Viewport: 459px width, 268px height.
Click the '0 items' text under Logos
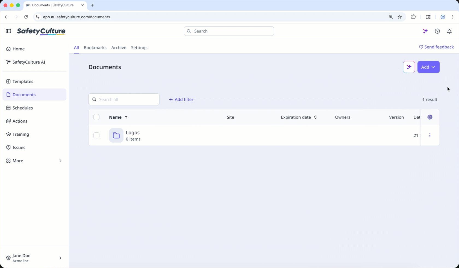(133, 139)
